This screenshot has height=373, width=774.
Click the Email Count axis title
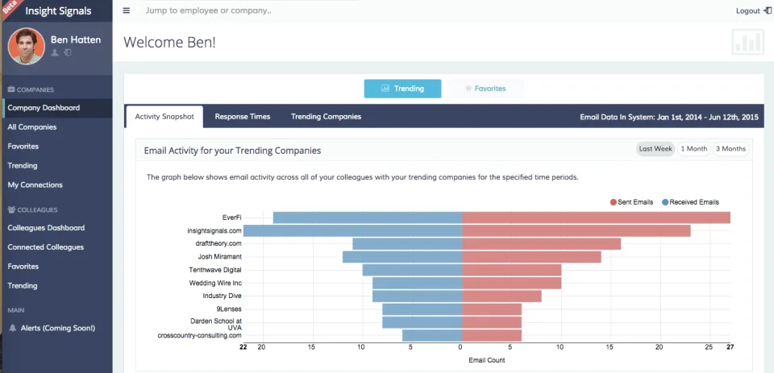click(487, 360)
